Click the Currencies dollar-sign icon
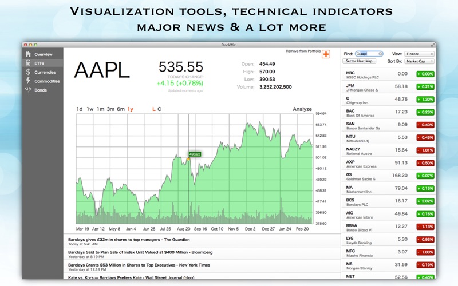The width and height of the screenshot is (458, 286). [x=28, y=72]
